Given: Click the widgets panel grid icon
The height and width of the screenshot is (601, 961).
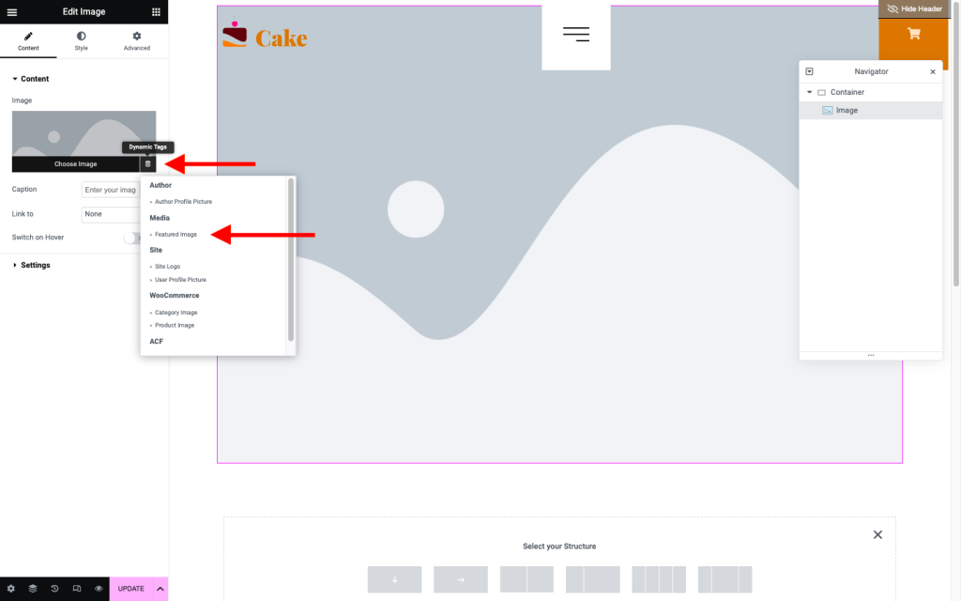Looking at the screenshot, I should pos(156,11).
